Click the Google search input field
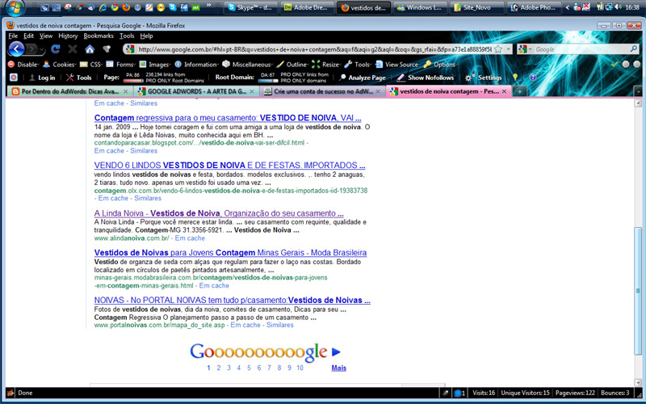Image resolution: width=646 pixels, height=404 pixels. tap(581, 49)
